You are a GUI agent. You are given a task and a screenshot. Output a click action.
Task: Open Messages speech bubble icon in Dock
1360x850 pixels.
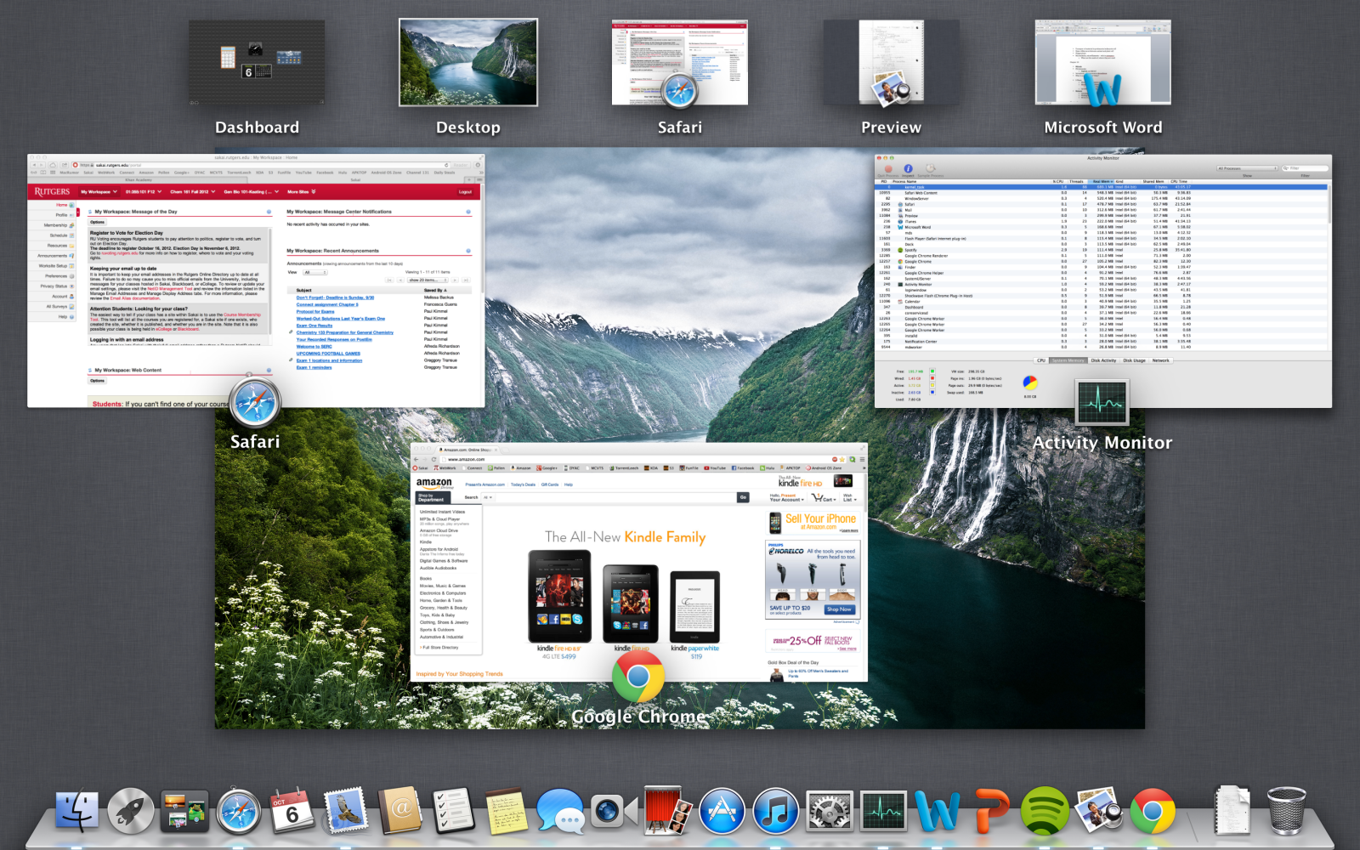point(560,811)
